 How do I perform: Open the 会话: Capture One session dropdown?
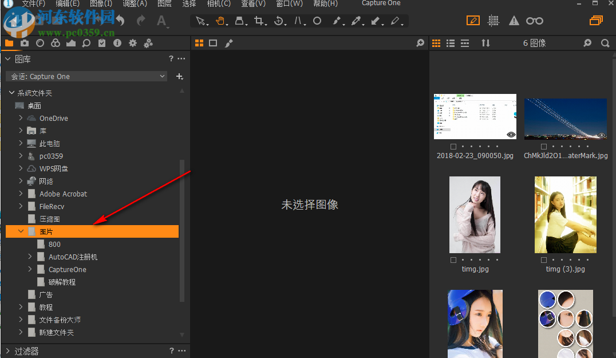click(86, 76)
